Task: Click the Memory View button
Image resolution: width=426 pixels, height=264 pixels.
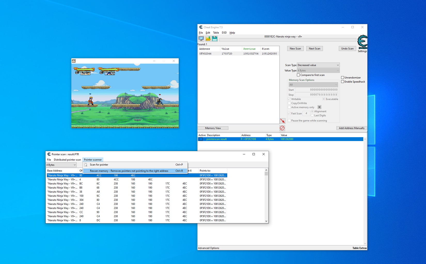Action: point(213,128)
